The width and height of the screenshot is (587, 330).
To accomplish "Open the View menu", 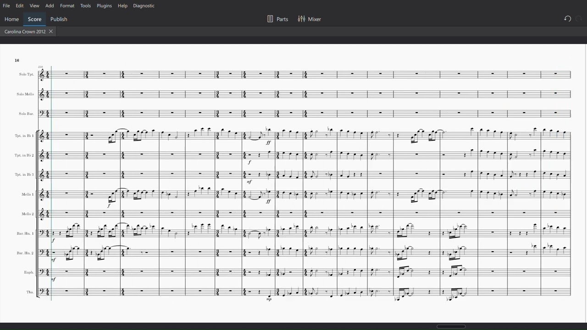I will tap(34, 5).
